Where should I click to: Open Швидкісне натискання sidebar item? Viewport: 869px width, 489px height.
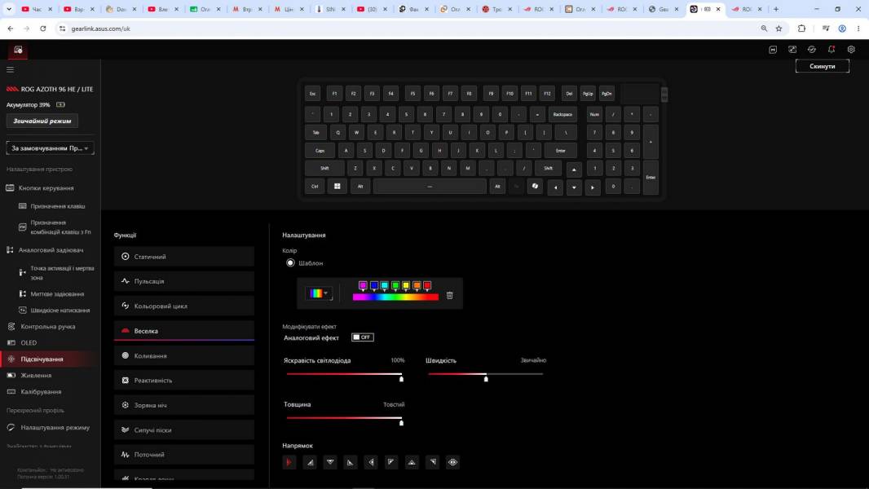[x=60, y=311]
